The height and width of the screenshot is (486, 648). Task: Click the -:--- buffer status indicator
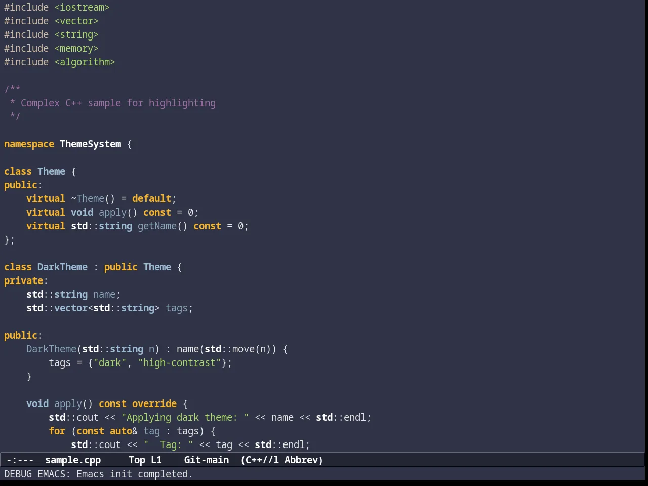[20, 460]
